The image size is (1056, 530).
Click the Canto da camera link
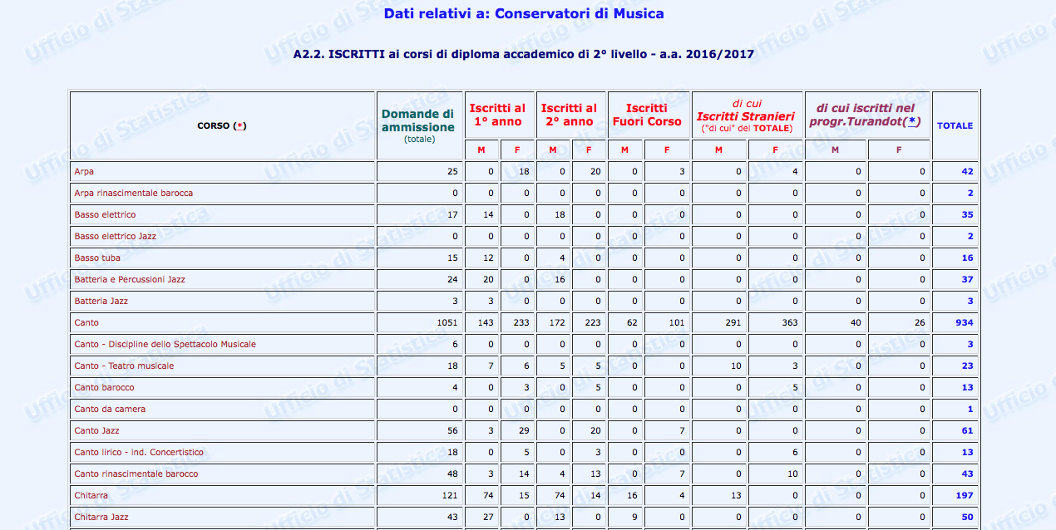point(110,410)
